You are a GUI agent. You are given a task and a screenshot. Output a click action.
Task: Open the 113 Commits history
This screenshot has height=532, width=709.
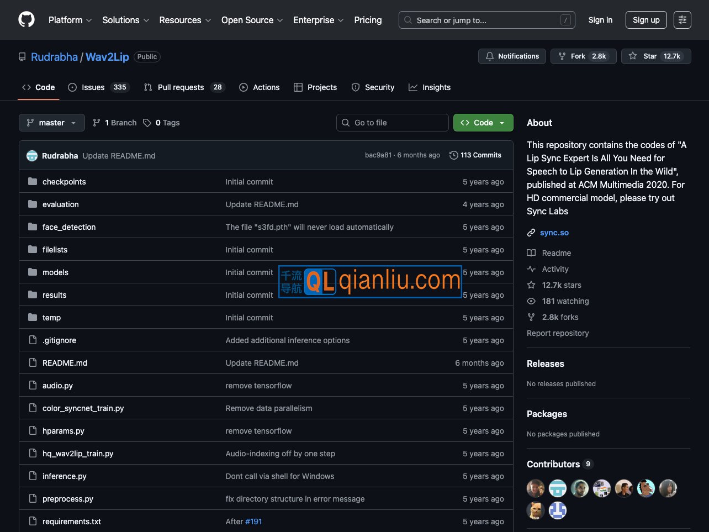[475, 155]
